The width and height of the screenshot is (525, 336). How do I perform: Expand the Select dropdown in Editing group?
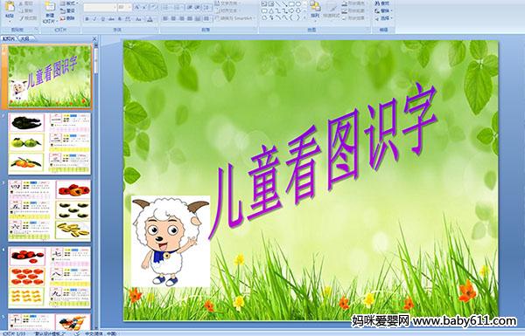[384, 18]
